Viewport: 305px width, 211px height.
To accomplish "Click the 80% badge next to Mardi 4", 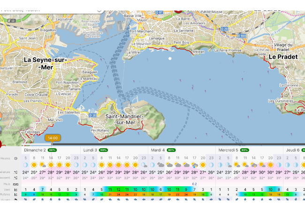I will (x=171, y=150).
